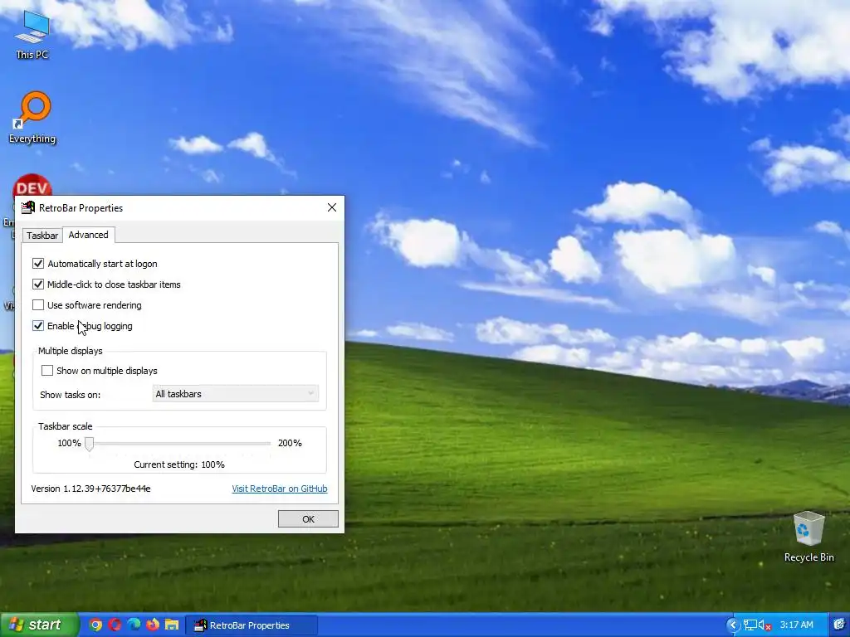Click the network tray icon
This screenshot has height=637, width=850.
click(x=750, y=625)
